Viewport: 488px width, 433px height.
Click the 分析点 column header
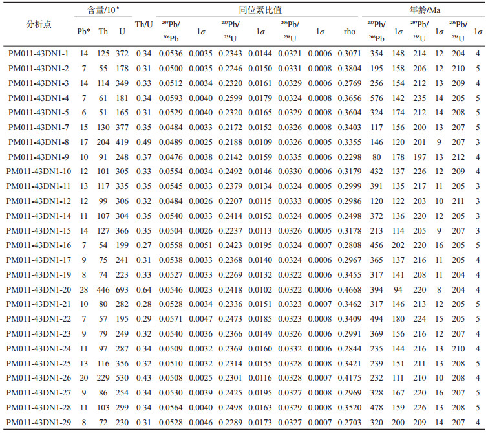pos(39,25)
